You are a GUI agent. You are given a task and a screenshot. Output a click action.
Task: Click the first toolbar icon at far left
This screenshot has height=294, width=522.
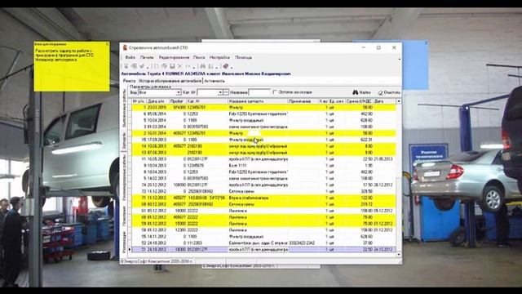(x=126, y=66)
